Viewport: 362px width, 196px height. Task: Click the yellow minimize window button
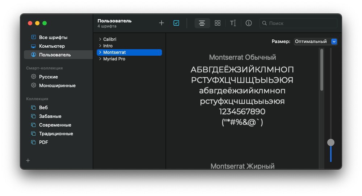(x=37, y=23)
